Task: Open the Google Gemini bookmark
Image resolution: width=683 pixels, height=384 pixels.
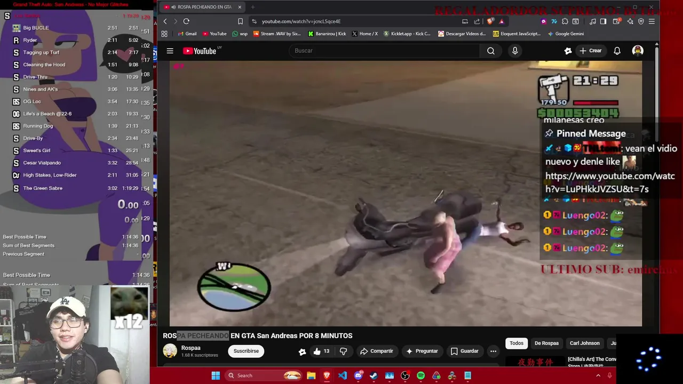Action: pyautogui.click(x=566, y=34)
